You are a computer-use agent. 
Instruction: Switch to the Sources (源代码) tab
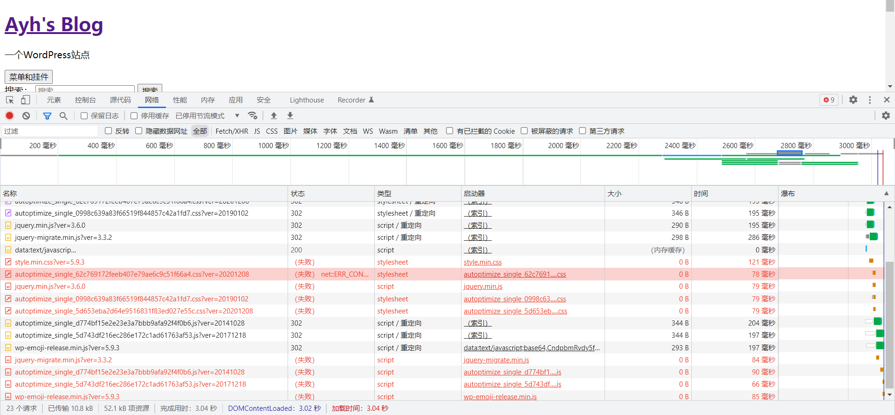[120, 100]
